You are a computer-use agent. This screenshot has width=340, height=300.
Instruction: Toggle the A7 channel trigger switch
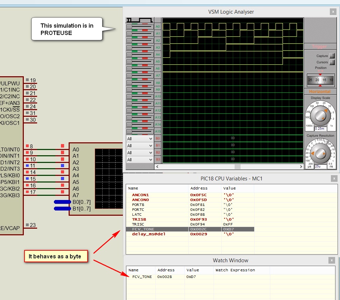pyautogui.click(x=140, y=75)
